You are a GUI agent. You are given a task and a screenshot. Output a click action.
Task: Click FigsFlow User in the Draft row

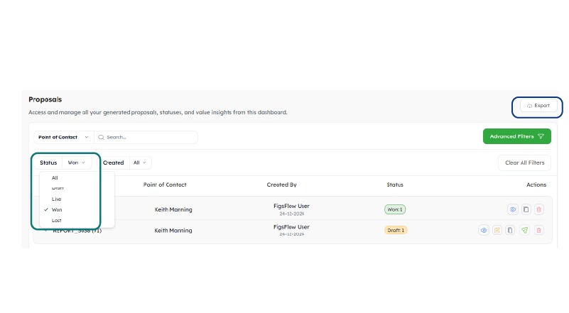pos(291,226)
